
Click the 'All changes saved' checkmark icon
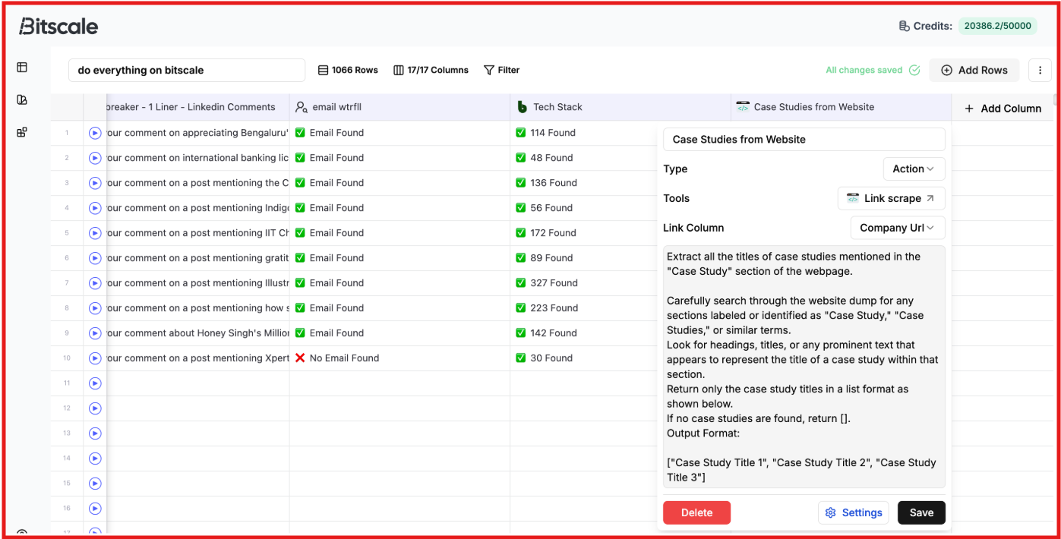(914, 70)
